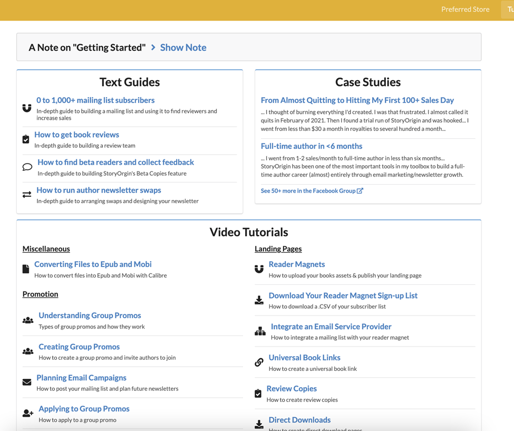This screenshot has height=431, width=514.
Task: Open How to get book reviews guide
Action: tap(77, 135)
